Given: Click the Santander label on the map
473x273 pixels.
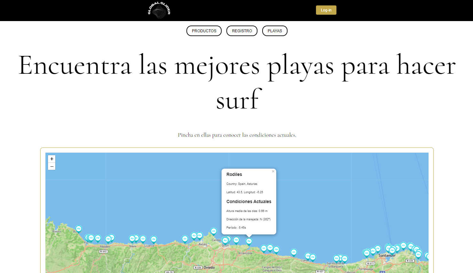Looking at the screenshot, I should pyautogui.click(x=387, y=255).
